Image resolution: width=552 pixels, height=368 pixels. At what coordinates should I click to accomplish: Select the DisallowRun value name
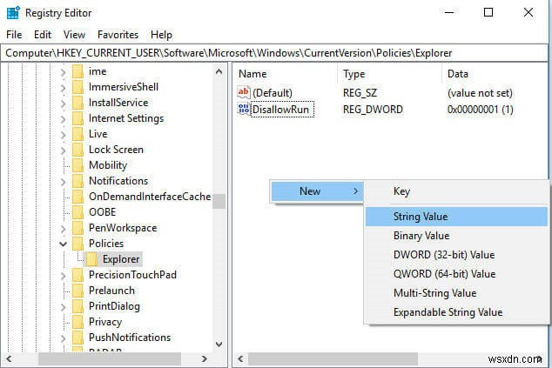(281, 110)
